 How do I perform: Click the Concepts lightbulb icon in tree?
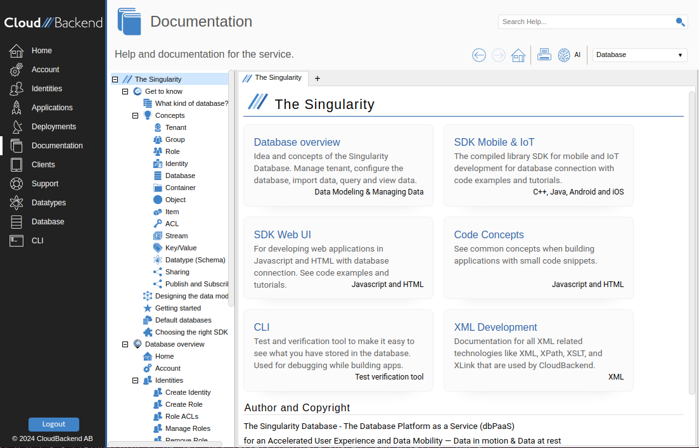(x=148, y=115)
